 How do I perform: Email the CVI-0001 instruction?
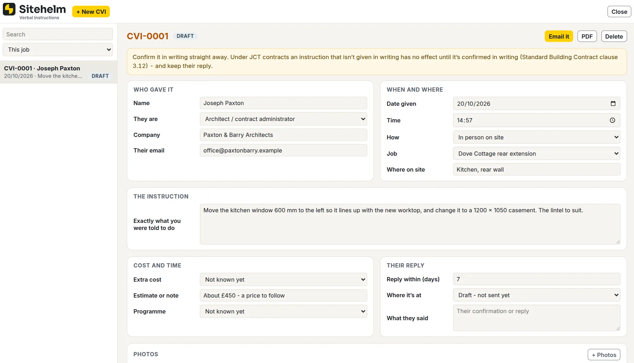[x=559, y=36]
